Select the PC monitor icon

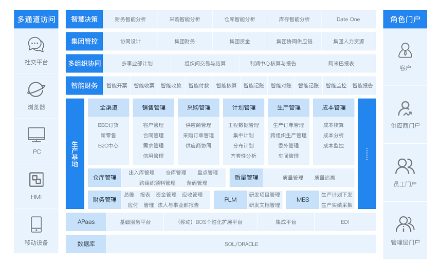[36, 135]
